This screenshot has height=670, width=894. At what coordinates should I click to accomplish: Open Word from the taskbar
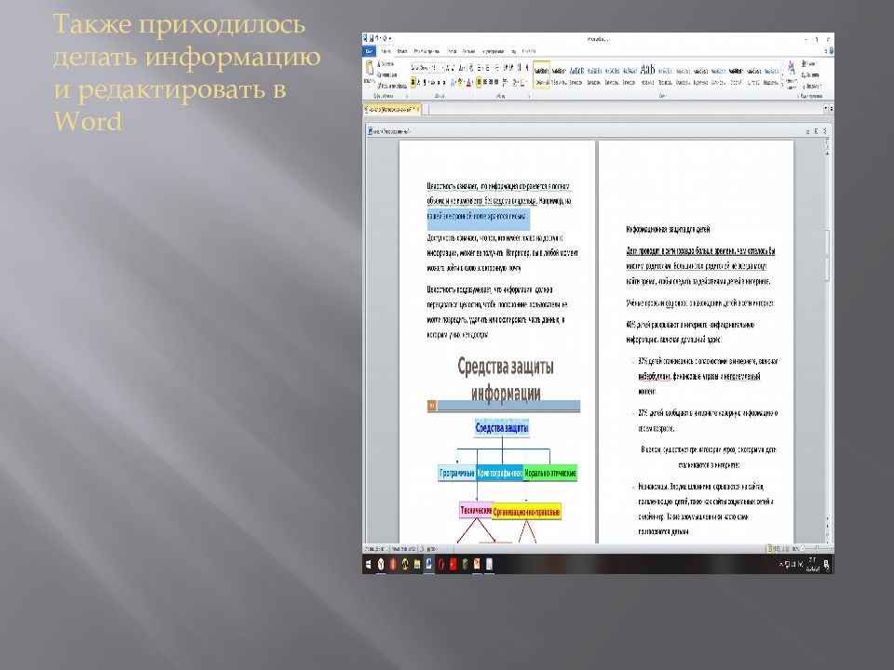click(428, 564)
